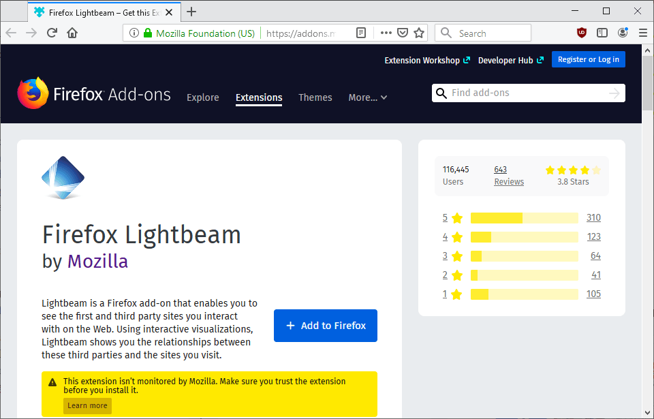Click the Lightbeam extension icon image
The width and height of the screenshot is (654, 419).
[x=63, y=177]
